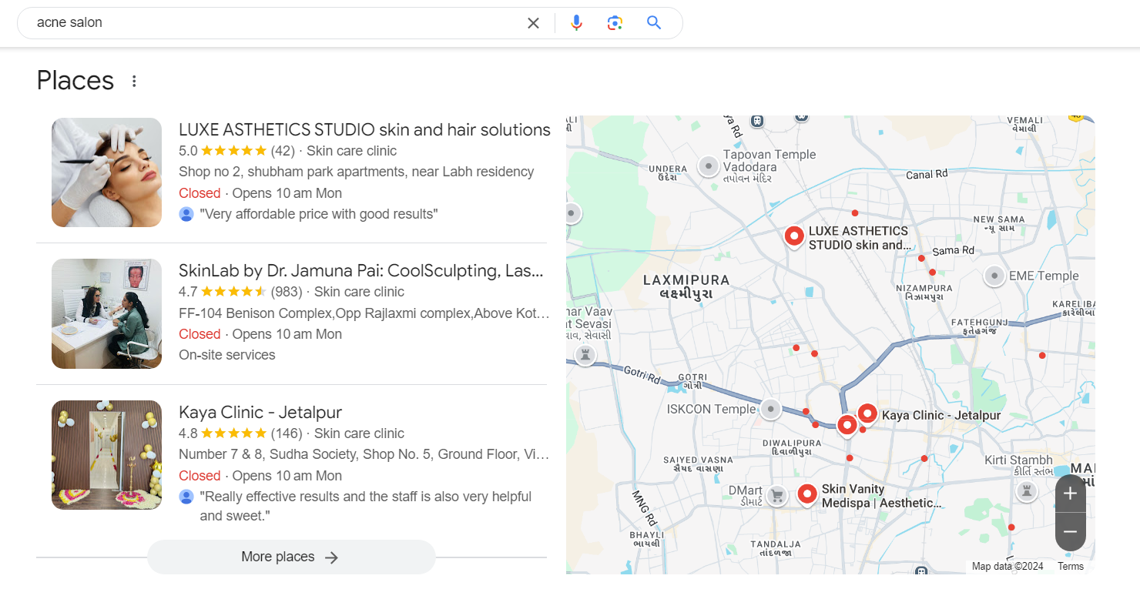Viewport: 1140px width, 589px height.
Task: Open Google Lens image search icon
Action: coord(615,23)
